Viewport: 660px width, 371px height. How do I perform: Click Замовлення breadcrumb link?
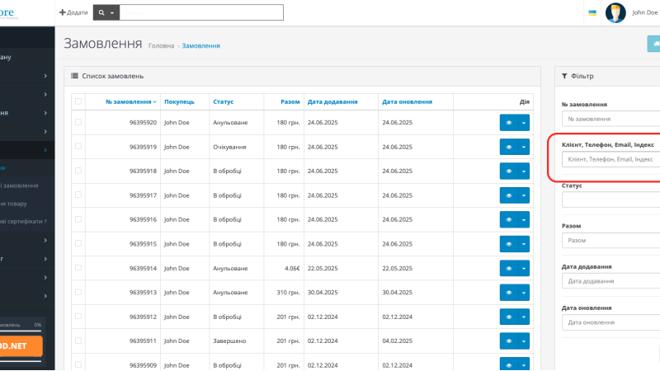click(x=200, y=46)
